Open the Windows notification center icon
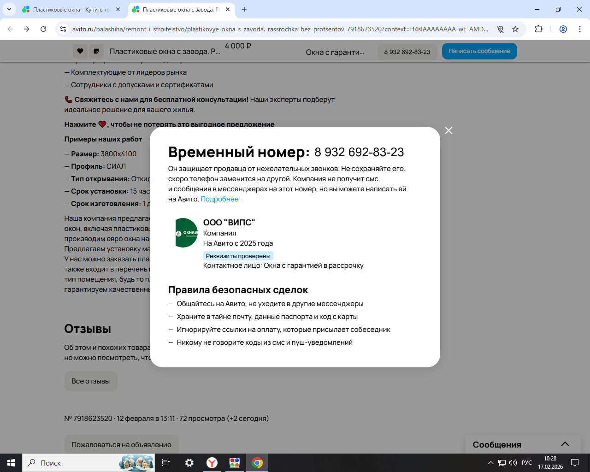This screenshot has width=590, height=472. (x=575, y=463)
